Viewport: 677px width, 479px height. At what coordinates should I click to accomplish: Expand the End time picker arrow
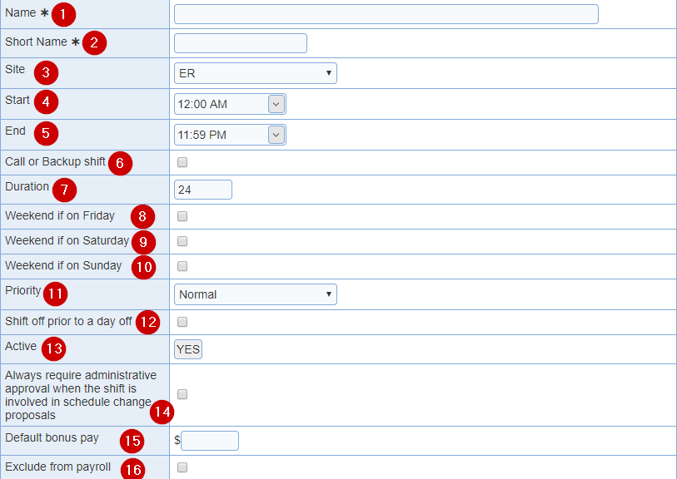[x=276, y=135]
